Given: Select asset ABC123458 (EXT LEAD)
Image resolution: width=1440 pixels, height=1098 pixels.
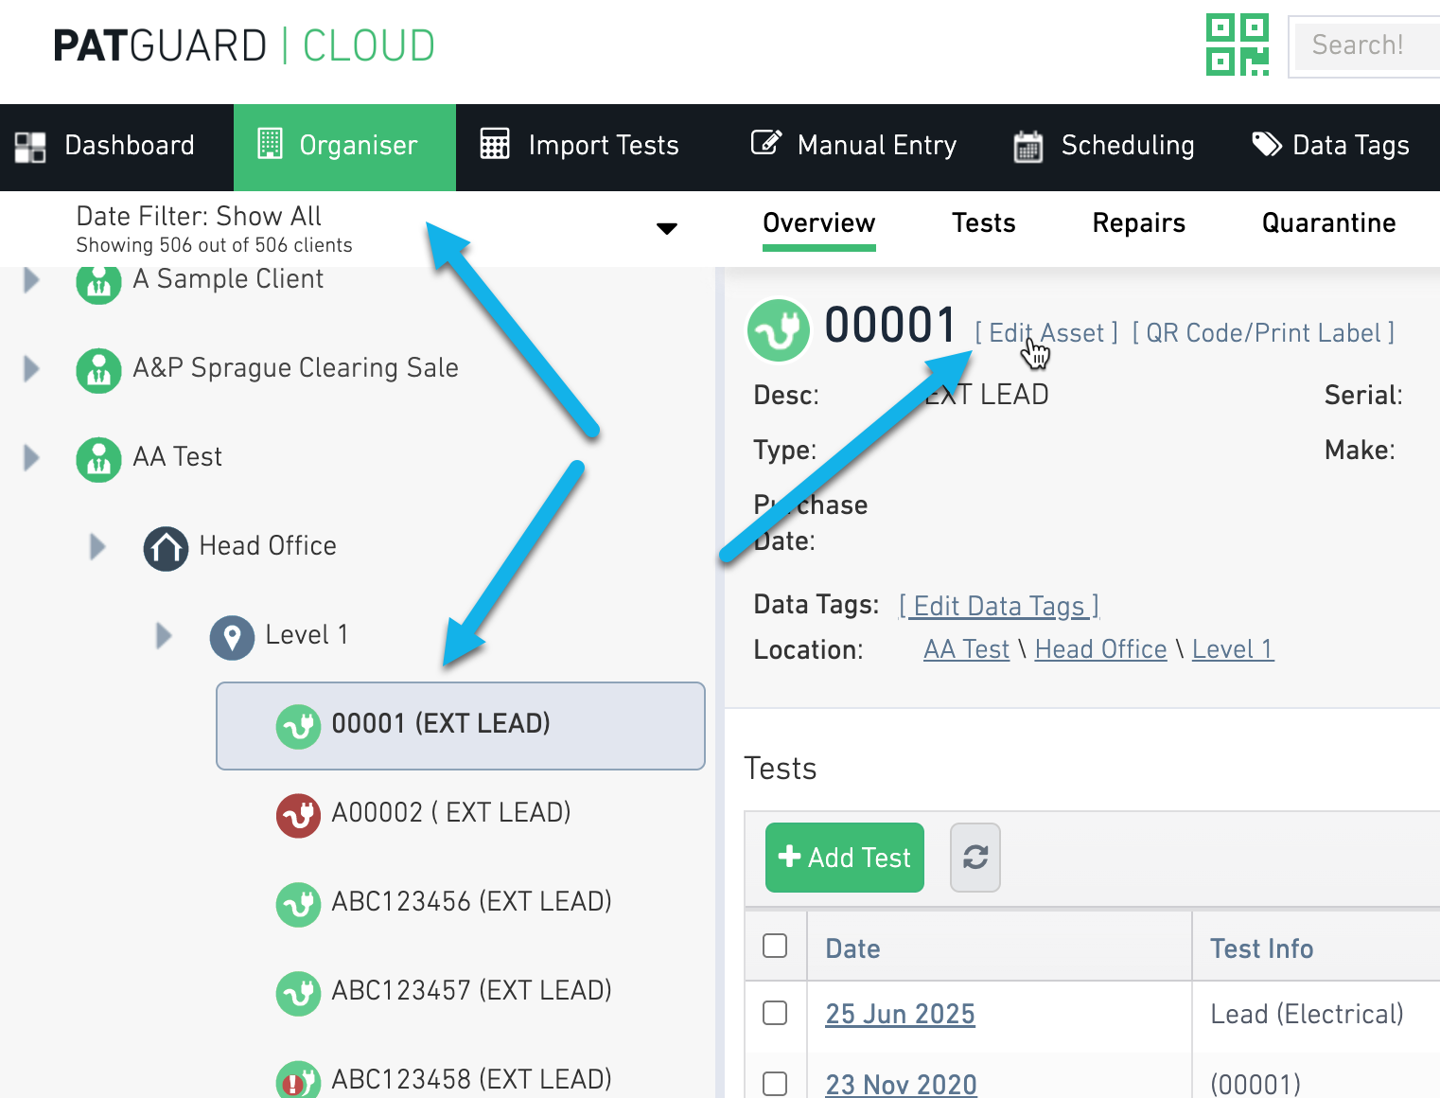Looking at the screenshot, I should coord(471,1079).
